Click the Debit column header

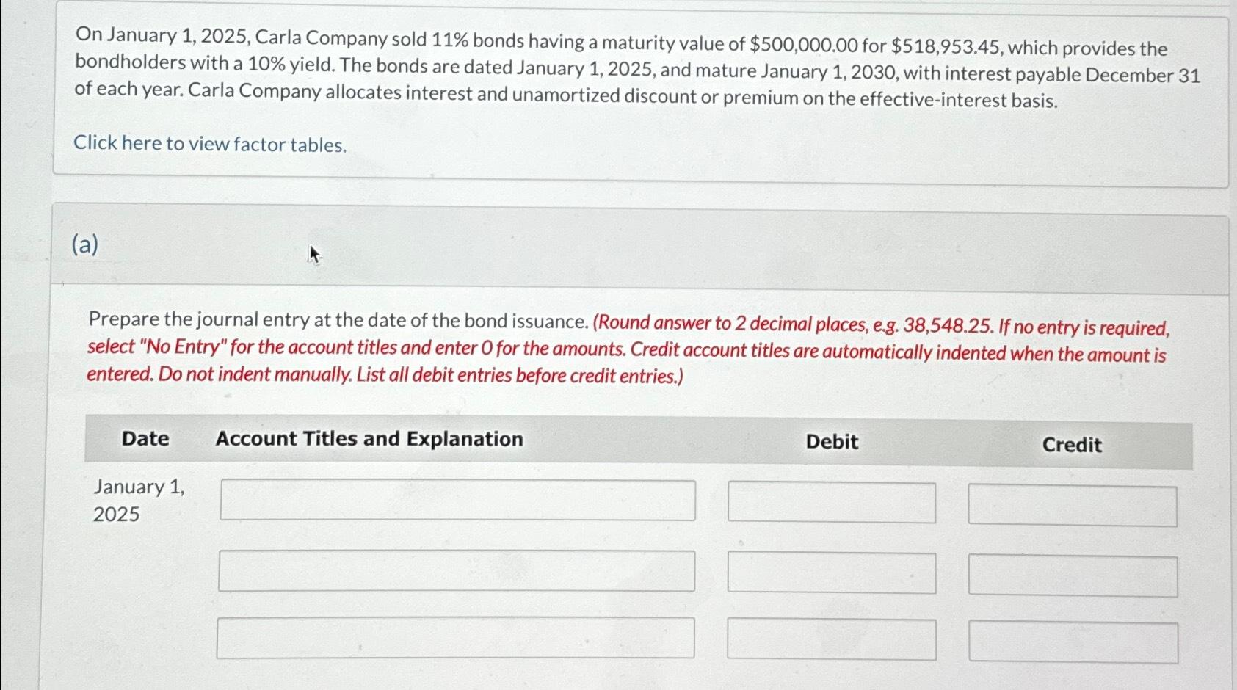[x=832, y=441]
